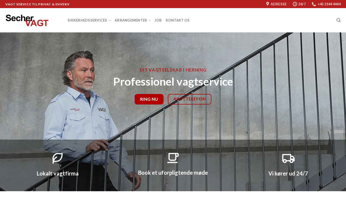The image size is (346, 216).
Task: Click Lokalt vagtfirma heading
Action: [x=58, y=174]
